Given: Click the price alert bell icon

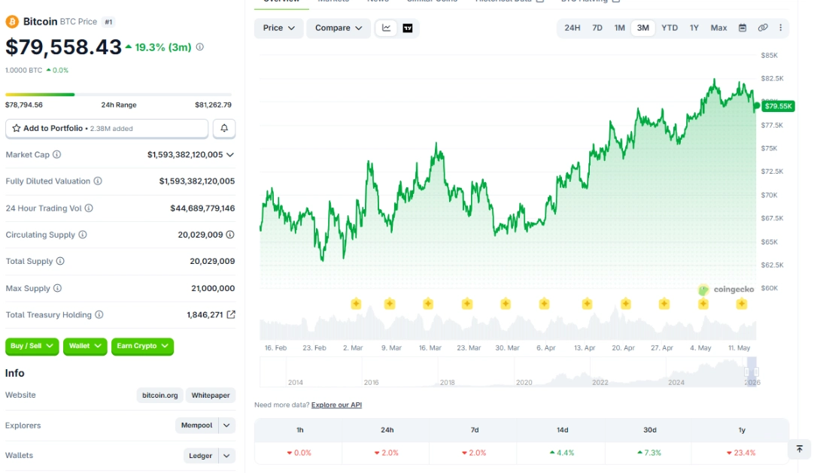Looking at the screenshot, I should click(224, 128).
